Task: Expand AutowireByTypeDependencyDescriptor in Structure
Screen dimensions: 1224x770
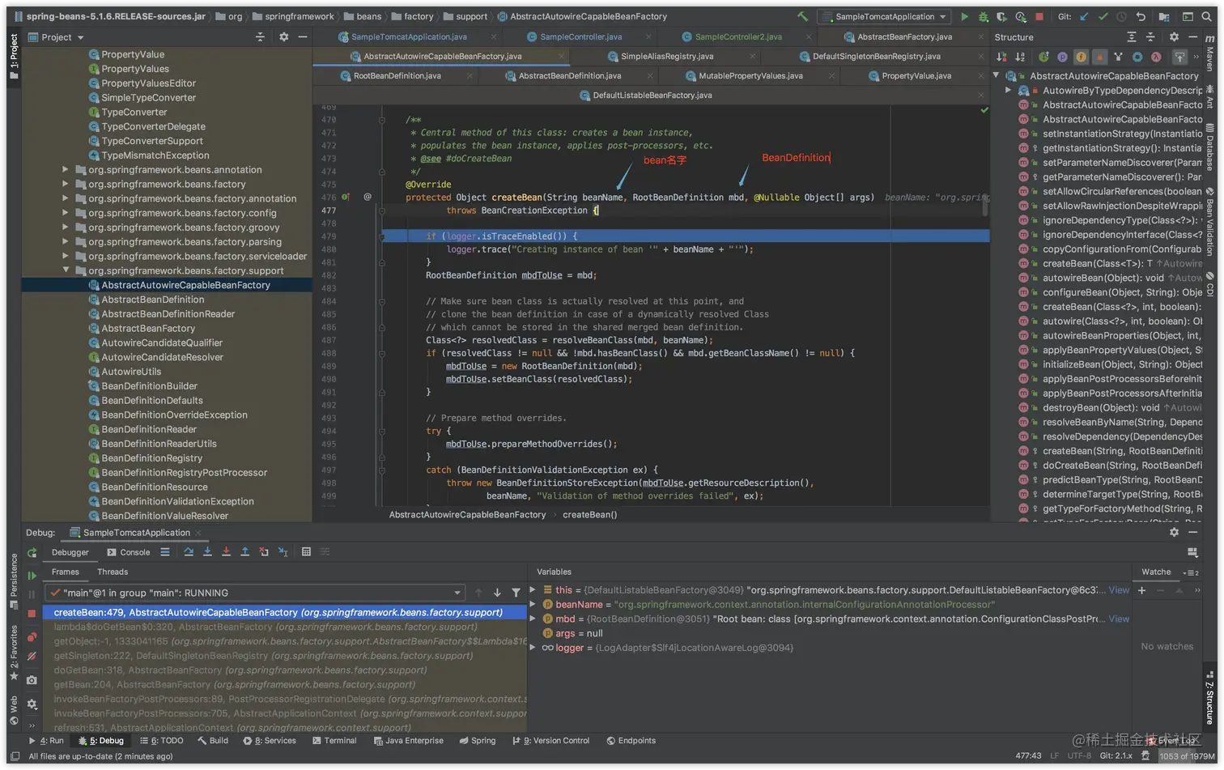Action: (1009, 91)
